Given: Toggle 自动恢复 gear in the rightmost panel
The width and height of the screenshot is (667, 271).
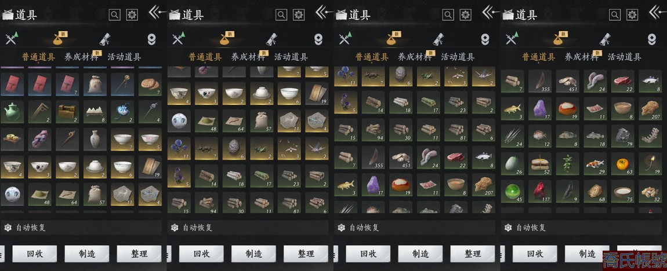Looking at the screenshot, I should [x=508, y=228].
